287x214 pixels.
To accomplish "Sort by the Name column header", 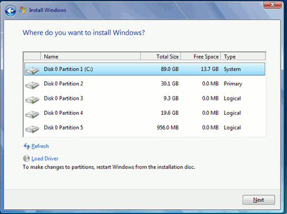I will pos(90,56).
